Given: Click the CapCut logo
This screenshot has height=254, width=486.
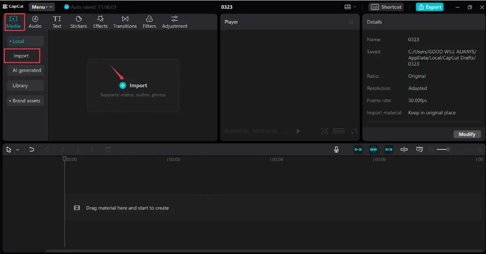Looking at the screenshot, I should (13, 7).
